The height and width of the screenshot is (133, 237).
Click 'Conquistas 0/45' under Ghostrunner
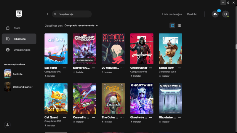(139, 72)
